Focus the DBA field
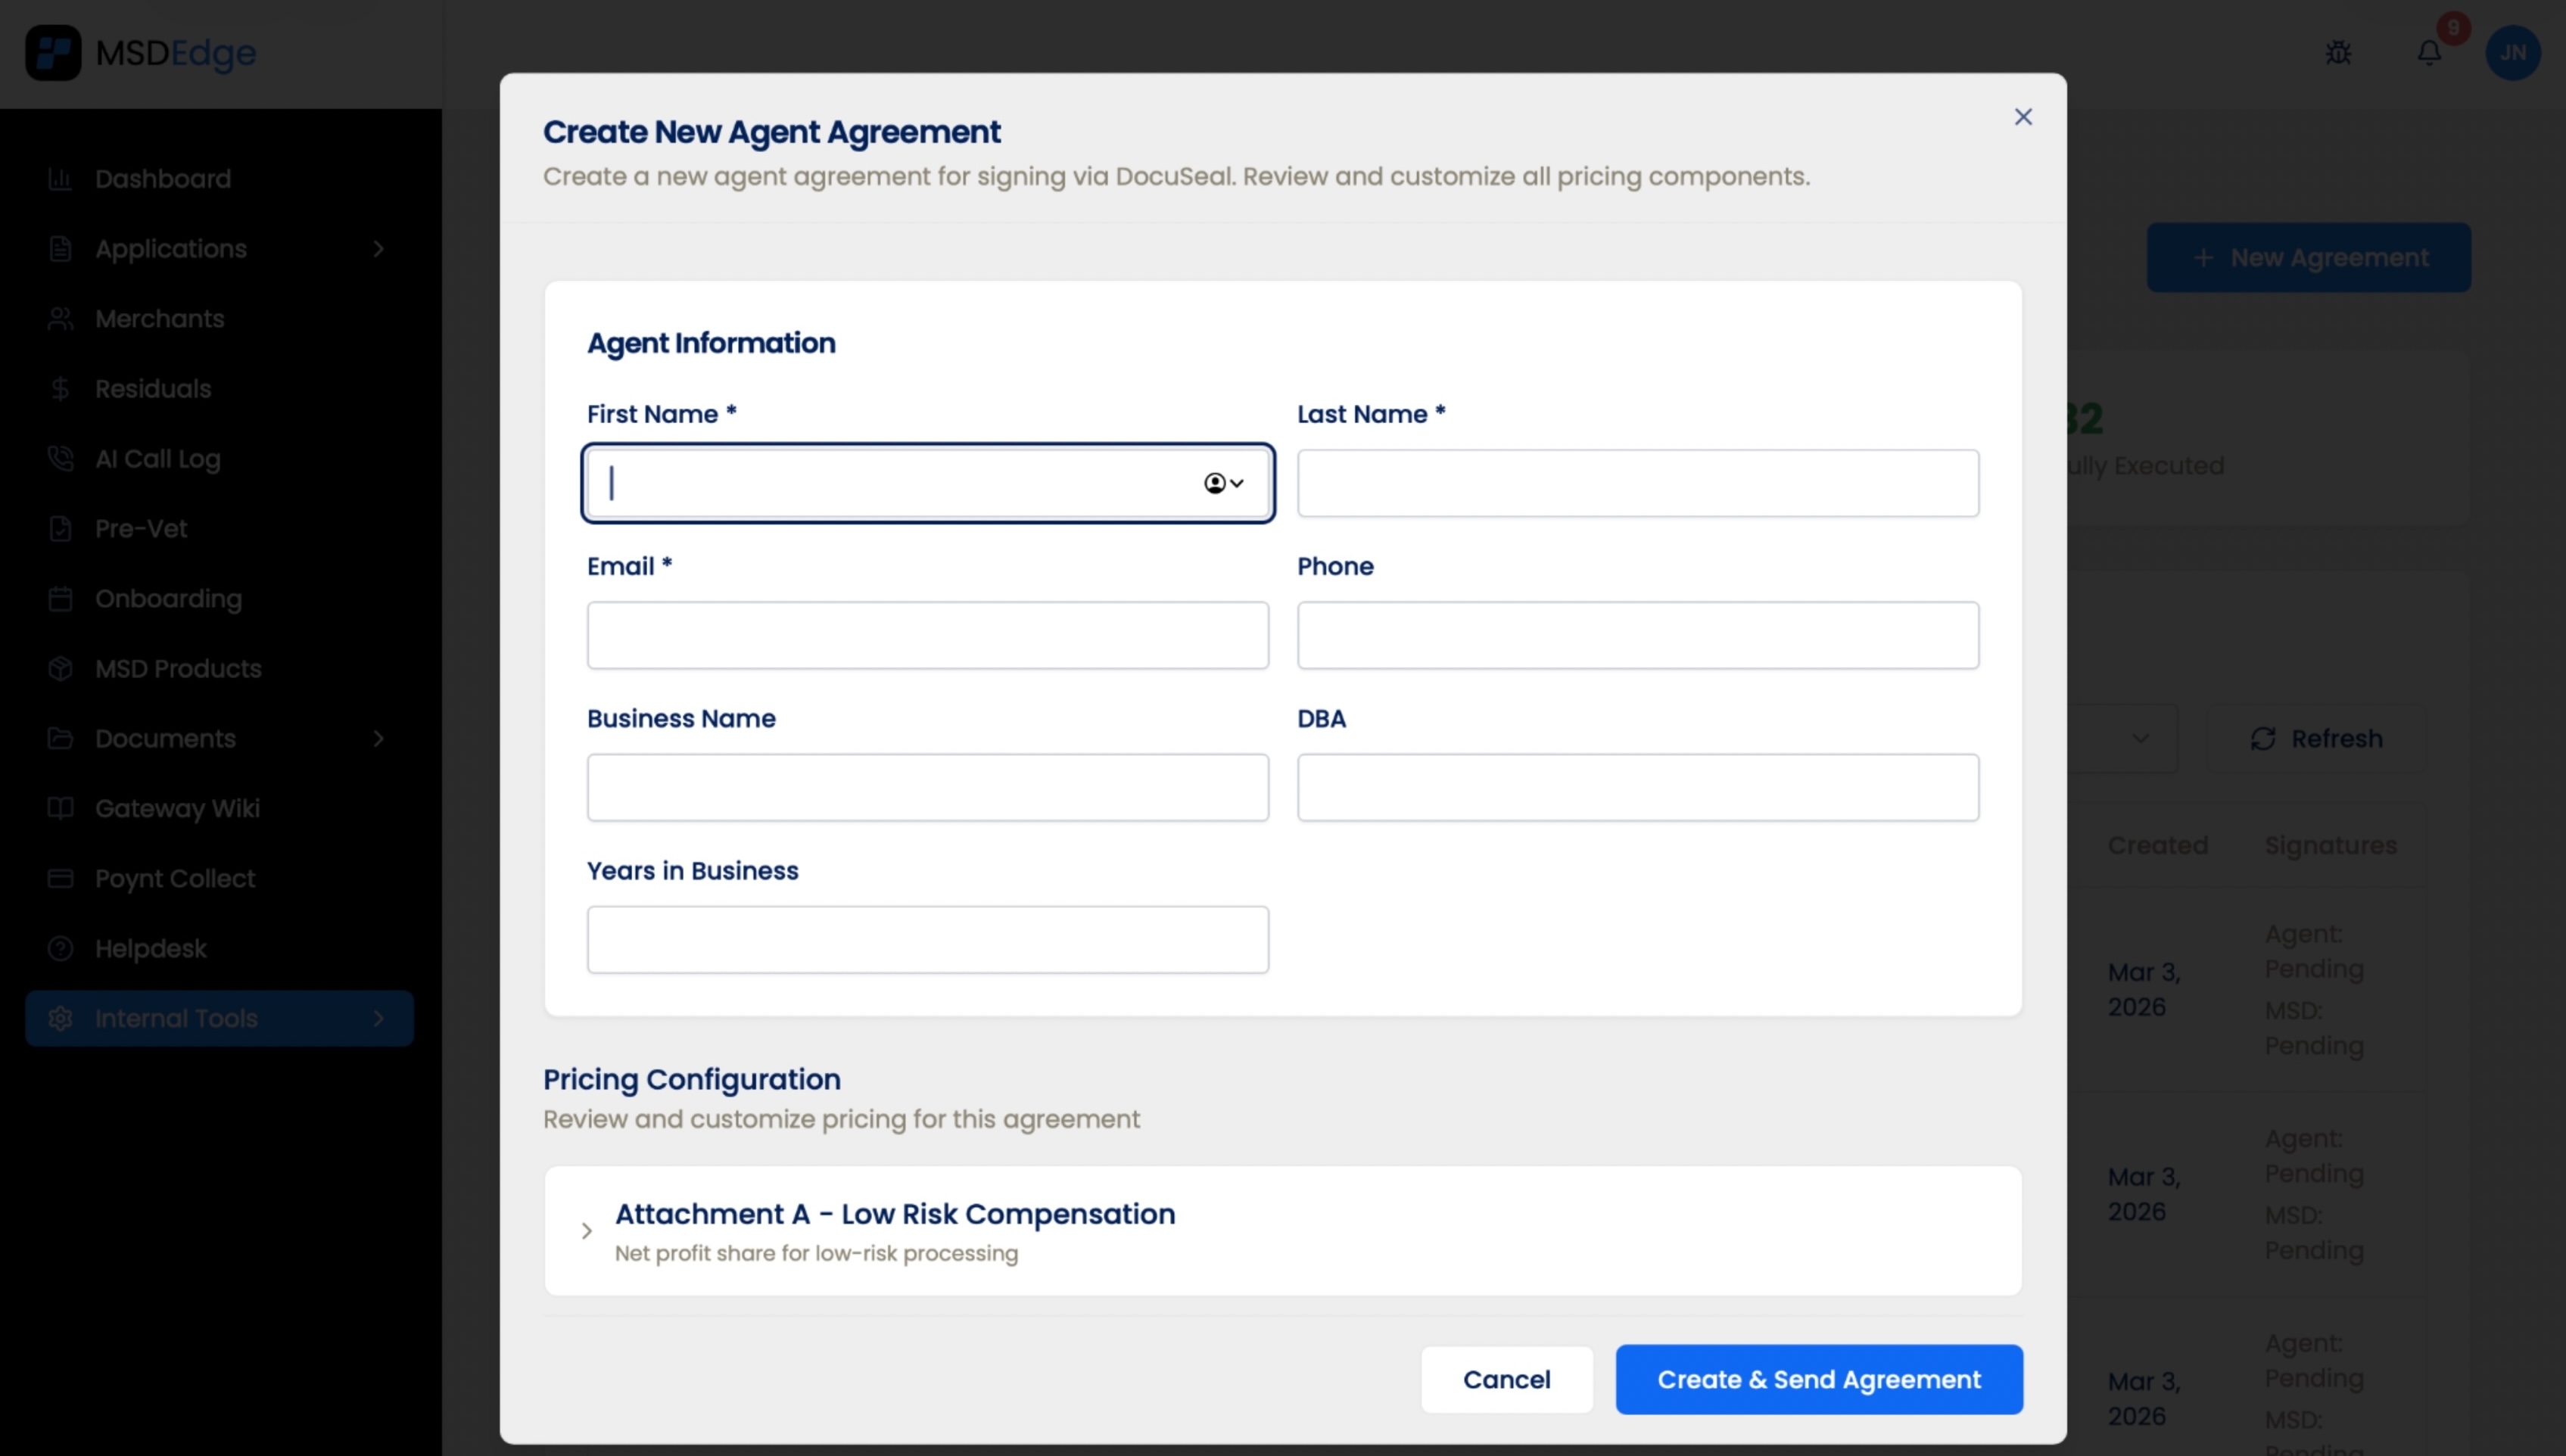2566x1456 pixels. pos(1638,788)
